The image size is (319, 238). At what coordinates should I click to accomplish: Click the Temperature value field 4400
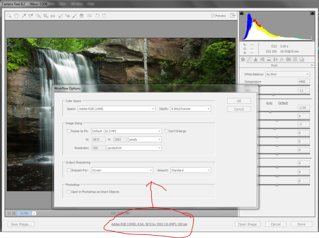pyautogui.click(x=304, y=82)
